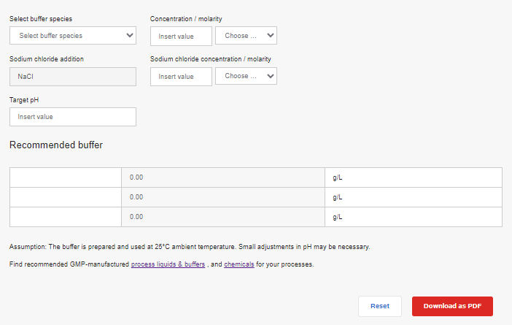Open the sodium chloride concentration unit dropdown

pos(246,76)
